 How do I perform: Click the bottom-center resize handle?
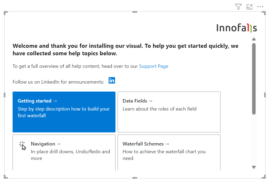135,178
